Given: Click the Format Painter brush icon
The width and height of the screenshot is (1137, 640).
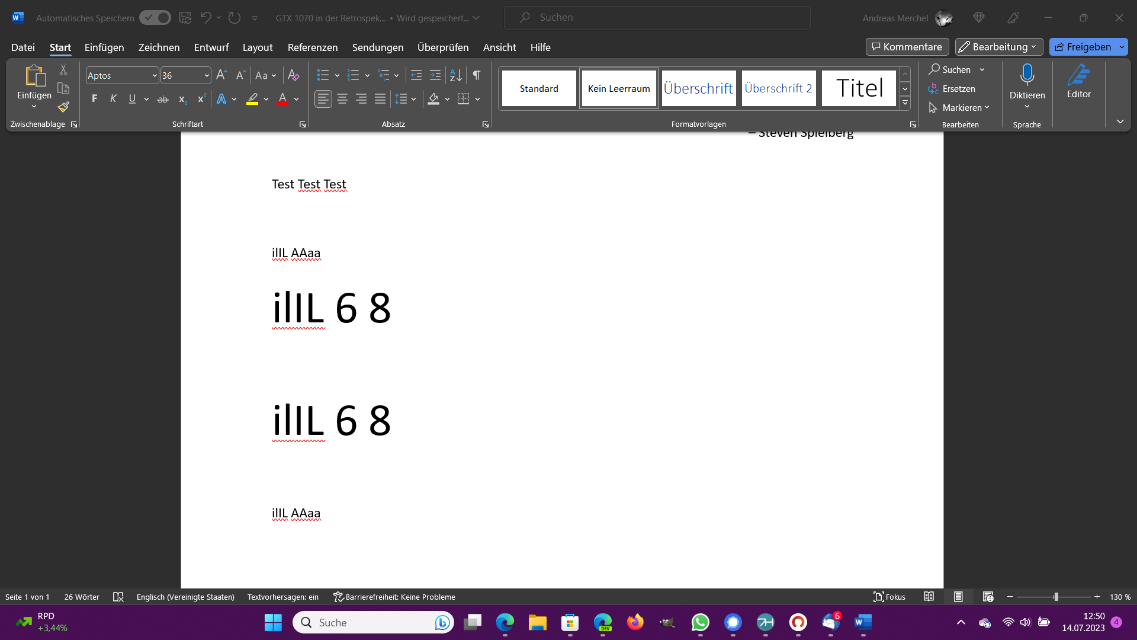Looking at the screenshot, I should (x=63, y=107).
